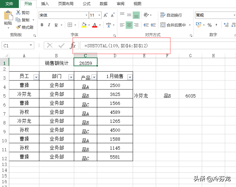Screen dimensions: 236x187
Task: Expand the Name Box dropdown arrow
Action: [31, 45]
